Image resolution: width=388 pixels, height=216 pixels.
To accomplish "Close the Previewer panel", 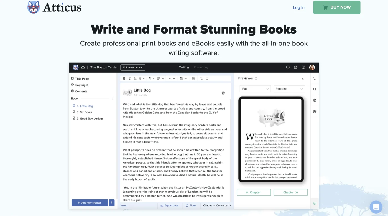I will (x=303, y=79).
